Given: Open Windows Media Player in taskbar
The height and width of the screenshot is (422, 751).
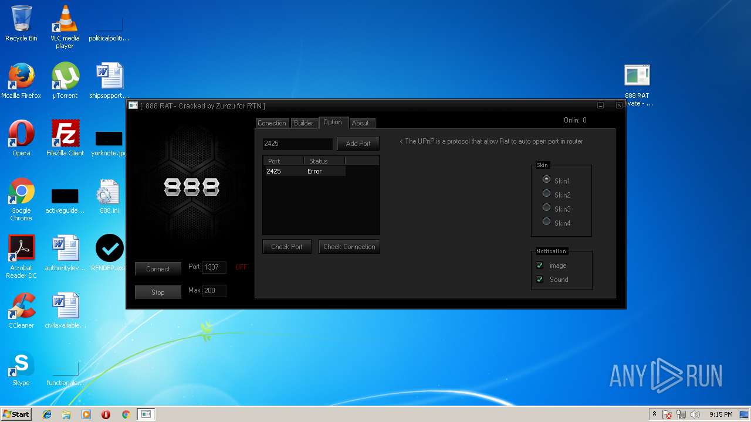Looking at the screenshot, I should click(86, 414).
